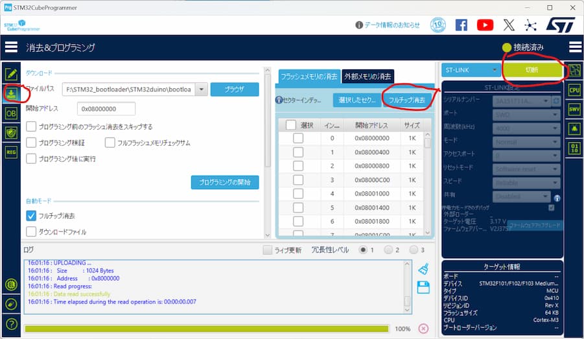Viewport: 584px width, 339px height.
Task: Open X social icon in header
Action: tap(509, 25)
